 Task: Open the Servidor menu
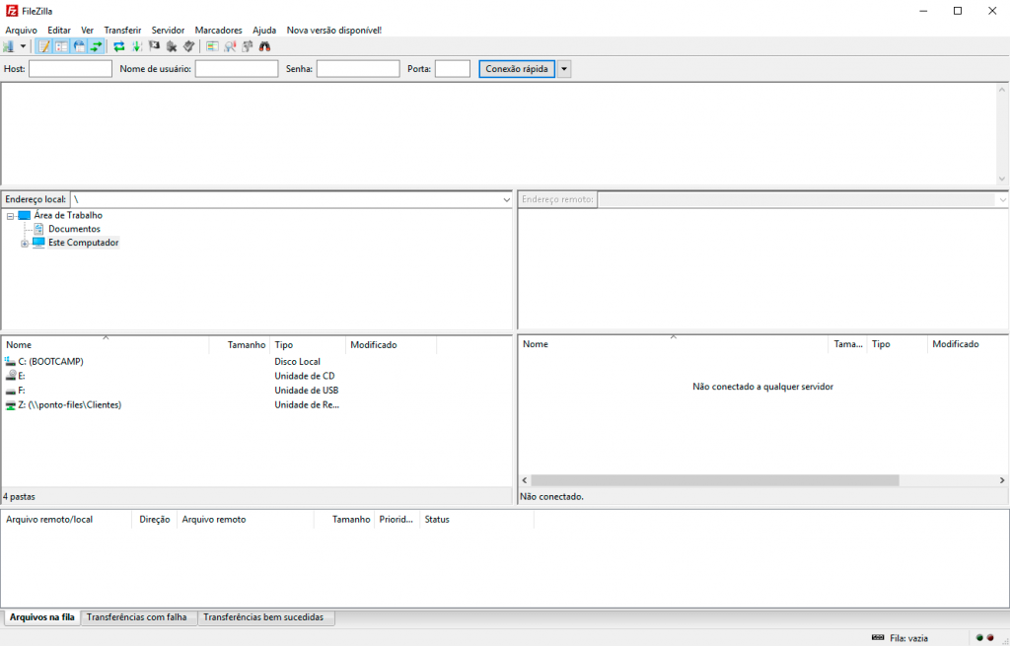pos(168,31)
